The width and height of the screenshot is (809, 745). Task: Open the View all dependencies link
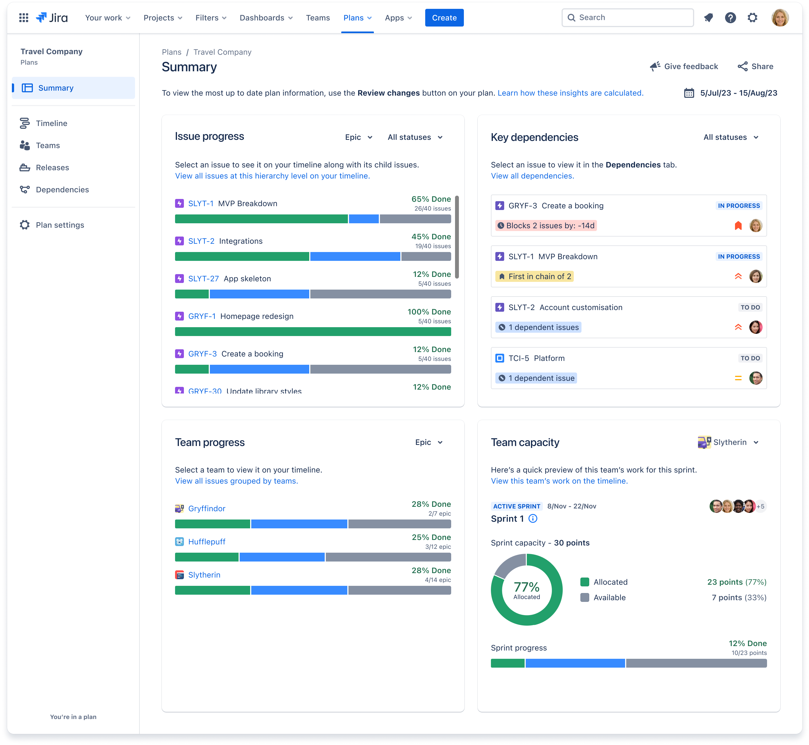[x=532, y=176]
